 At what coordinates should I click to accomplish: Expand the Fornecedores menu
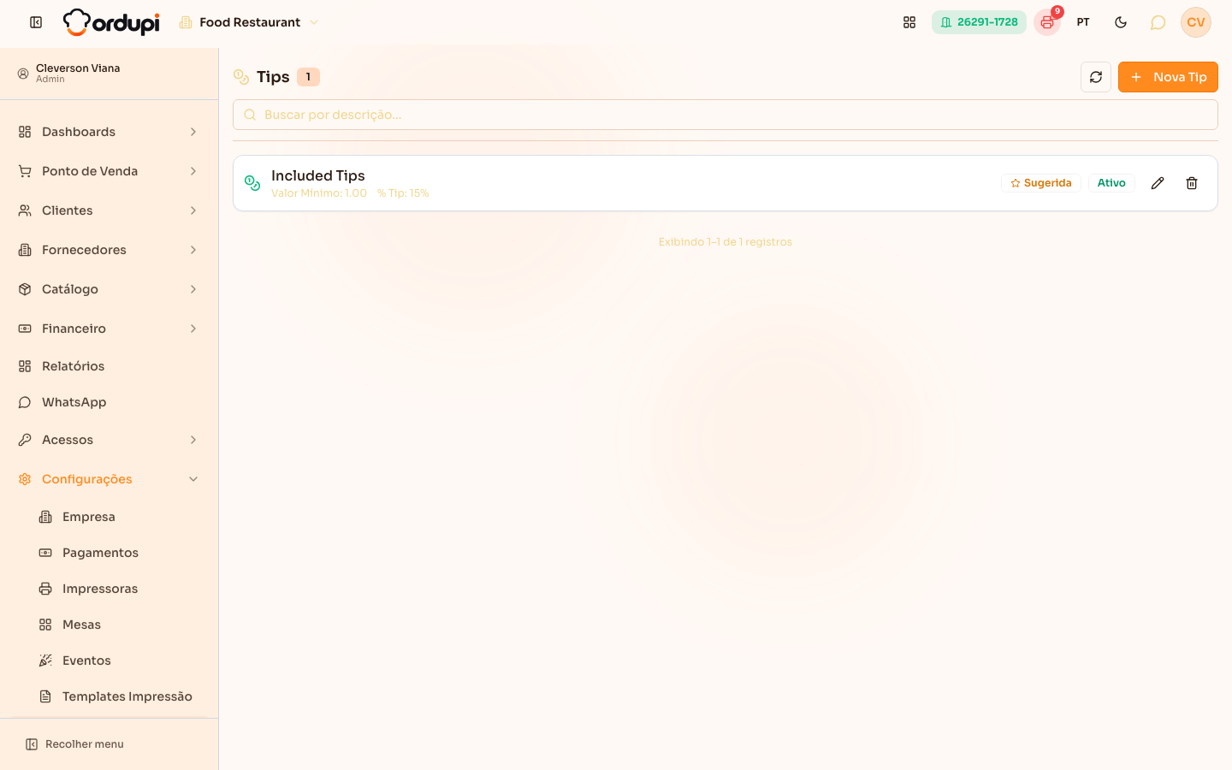(110, 250)
